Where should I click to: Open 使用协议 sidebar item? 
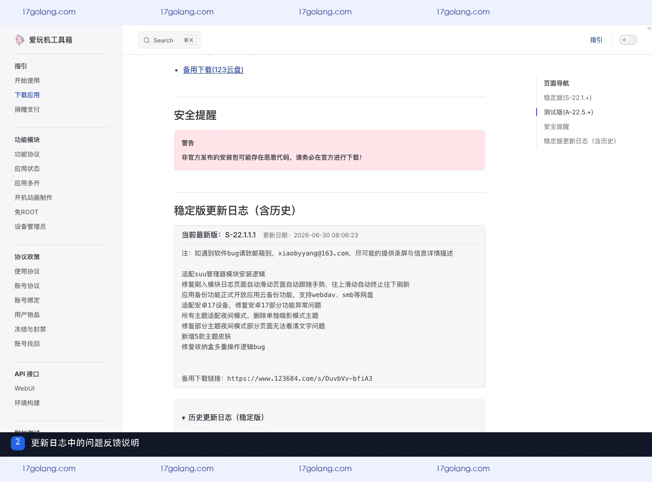(x=27, y=271)
